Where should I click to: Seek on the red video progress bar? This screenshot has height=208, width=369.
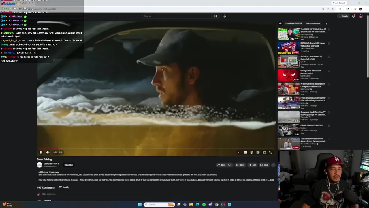tap(156, 148)
